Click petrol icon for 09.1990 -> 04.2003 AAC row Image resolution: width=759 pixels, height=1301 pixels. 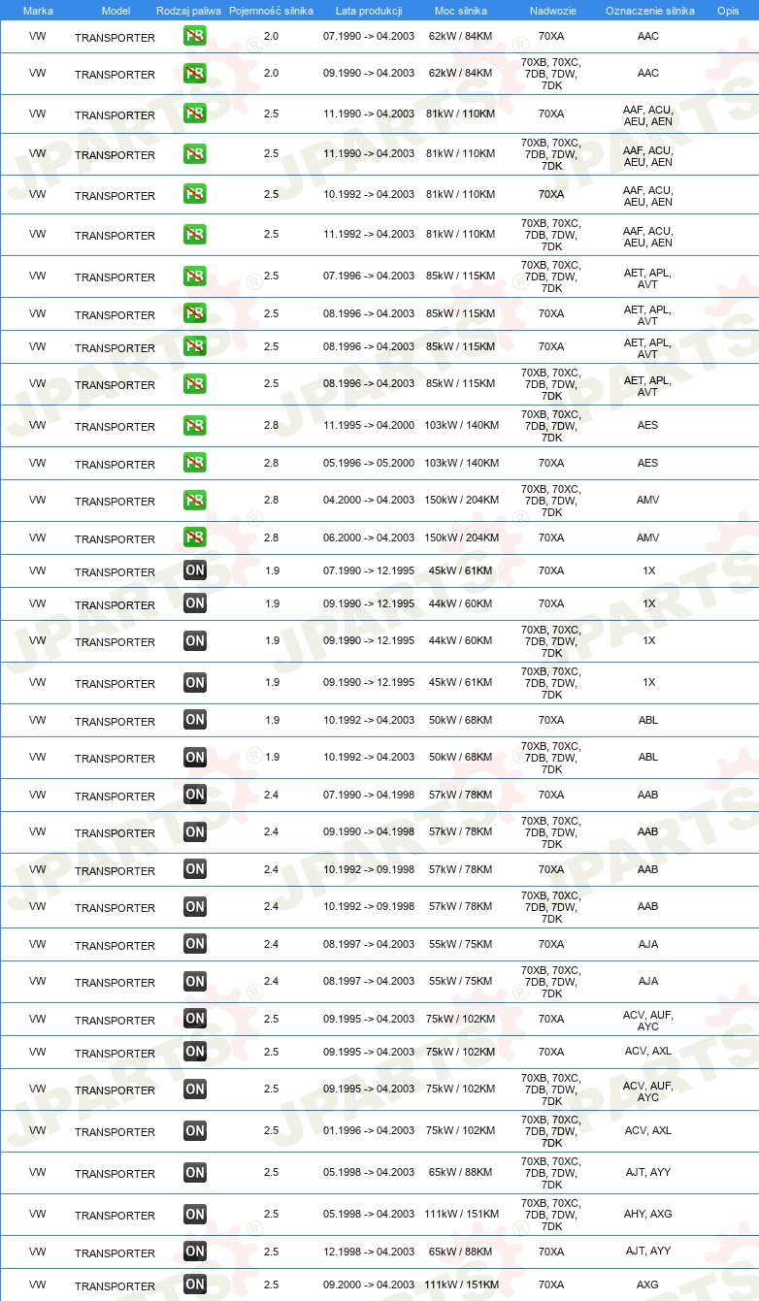click(x=194, y=73)
